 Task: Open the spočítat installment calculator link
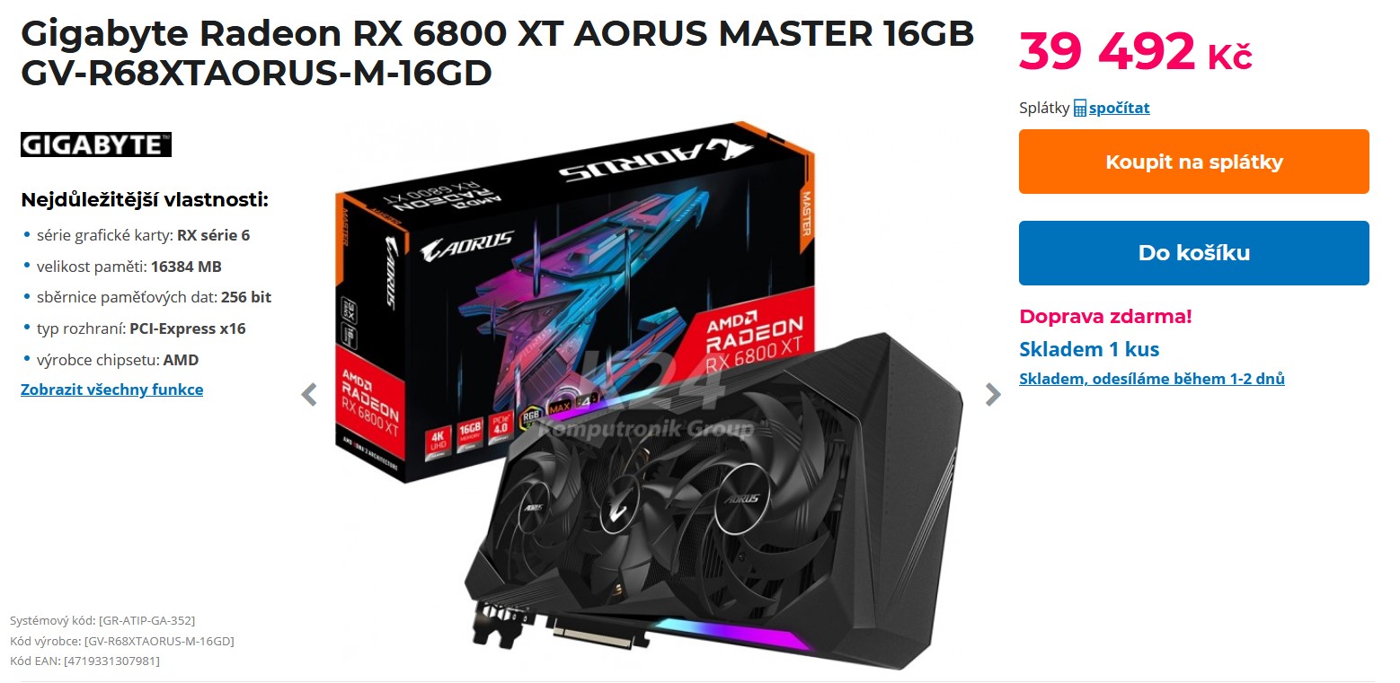pos(1120,108)
